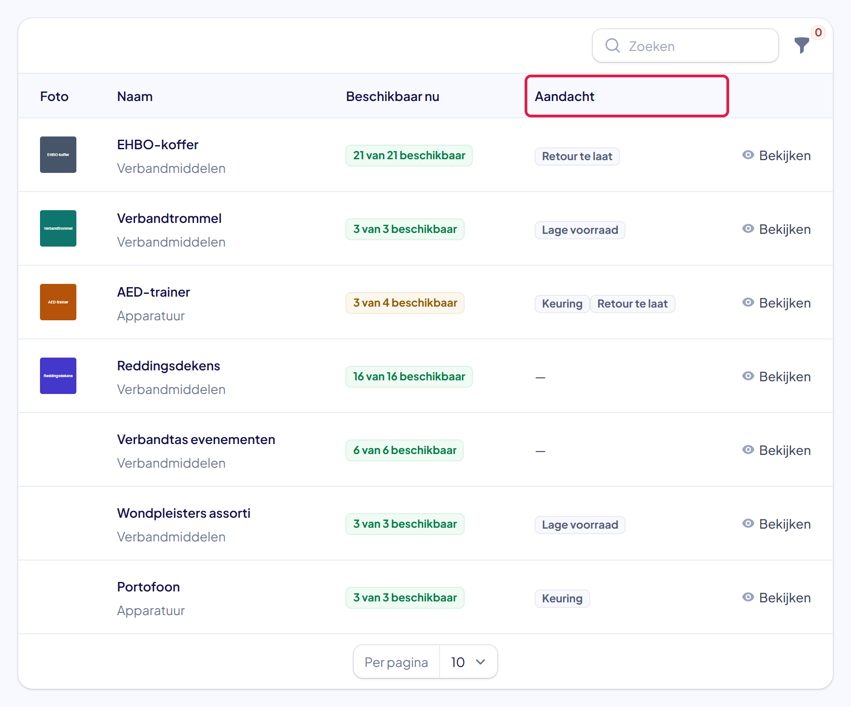Click eye icon in EHBO-koffer row
This screenshot has width=851, height=707.
(x=748, y=155)
